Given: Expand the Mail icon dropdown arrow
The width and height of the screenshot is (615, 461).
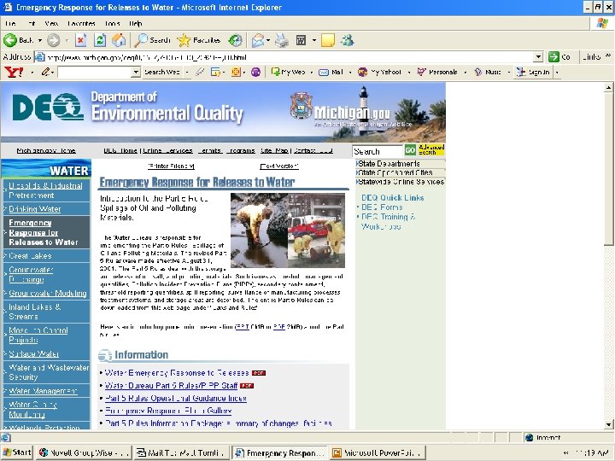Looking at the screenshot, I should point(268,40).
